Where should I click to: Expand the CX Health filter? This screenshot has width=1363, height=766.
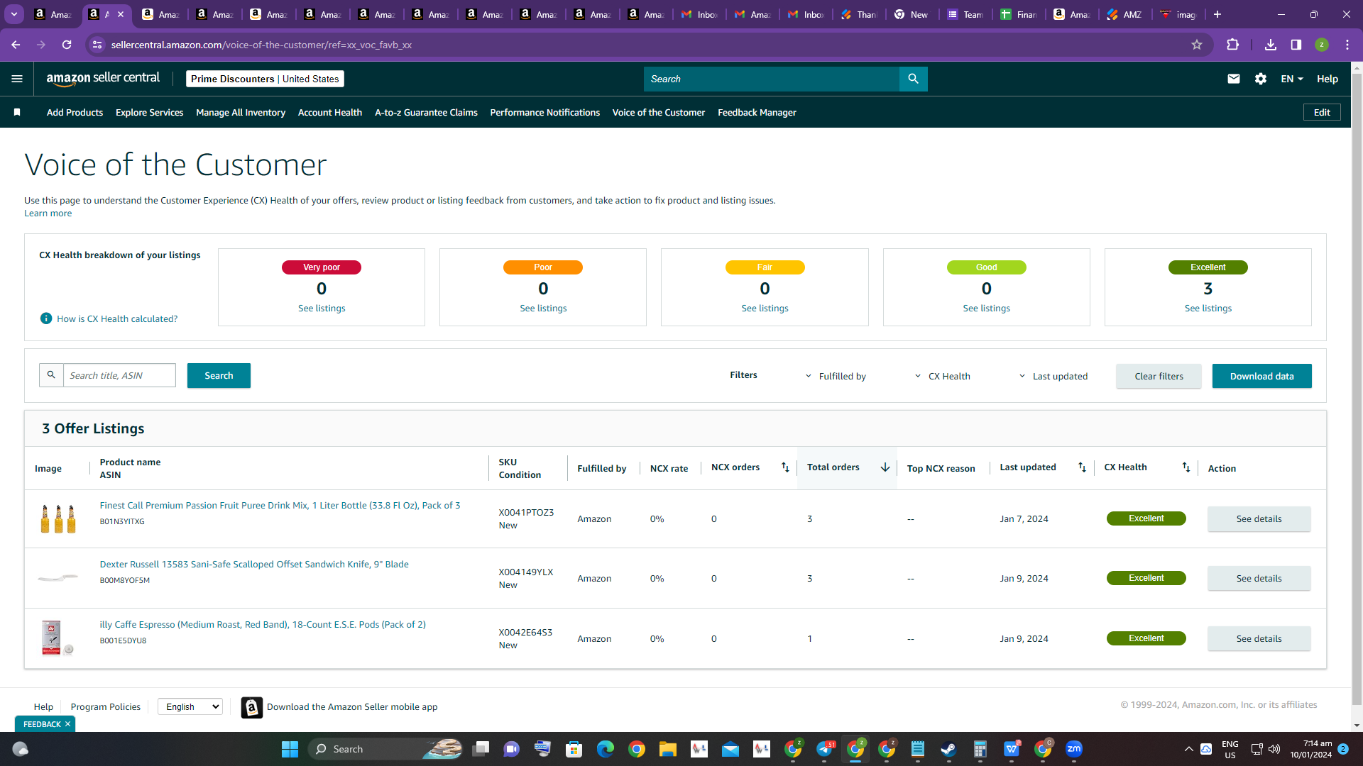click(x=942, y=376)
